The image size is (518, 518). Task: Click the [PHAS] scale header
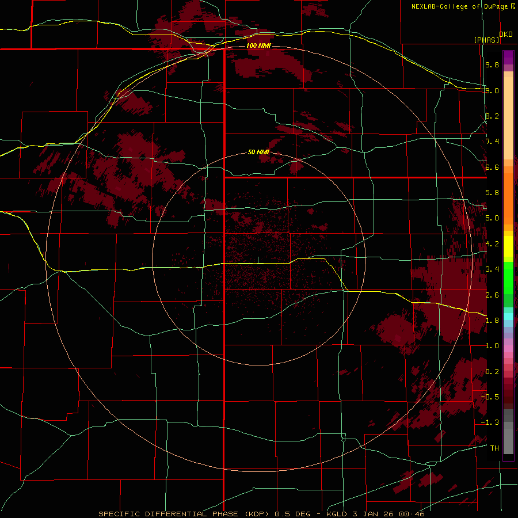click(x=486, y=40)
